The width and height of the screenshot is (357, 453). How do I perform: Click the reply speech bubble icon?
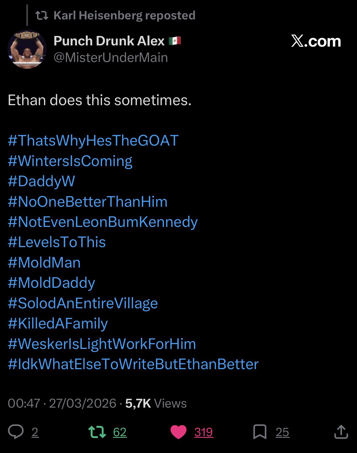[x=16, y=432]
